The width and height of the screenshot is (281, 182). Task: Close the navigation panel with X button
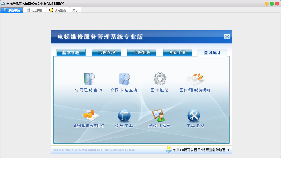coord(227,37)
